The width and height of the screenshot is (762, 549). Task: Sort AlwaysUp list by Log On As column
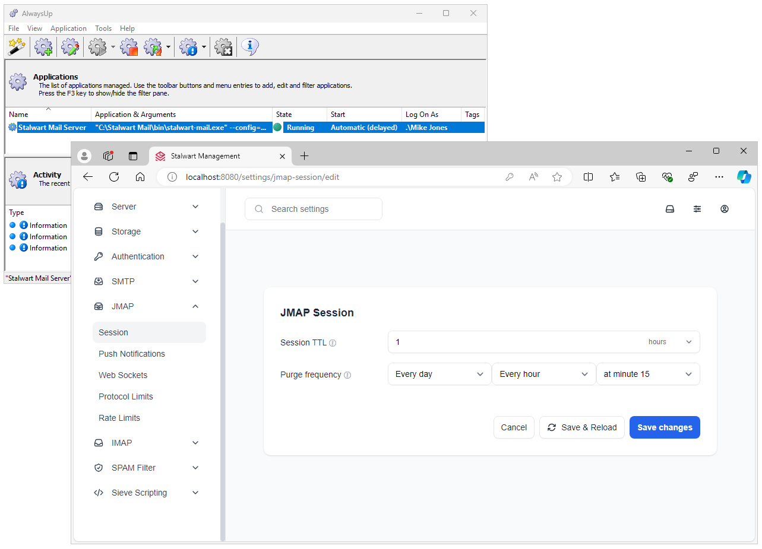(431, 115)
